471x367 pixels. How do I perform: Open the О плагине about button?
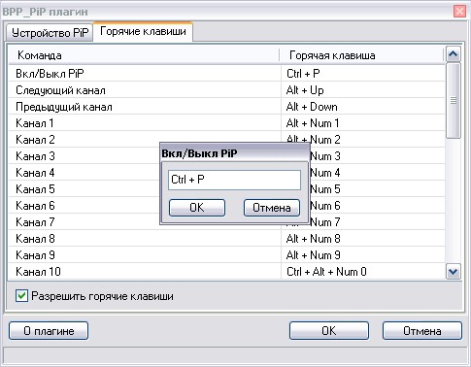click(x=49, y=331)
